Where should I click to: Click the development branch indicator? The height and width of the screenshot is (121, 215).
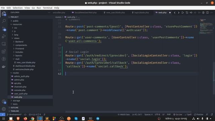(14, 114)
